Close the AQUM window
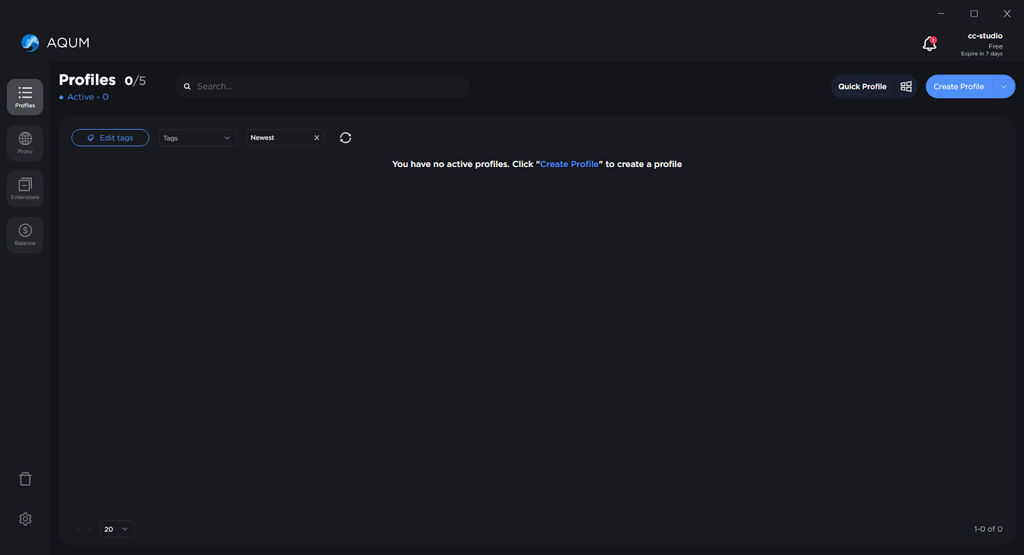 (1007, 13)
